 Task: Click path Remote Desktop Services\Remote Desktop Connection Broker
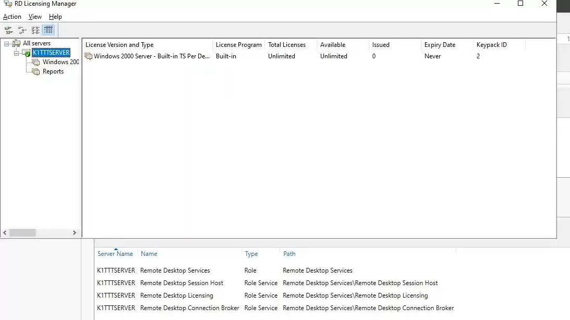[x=368, y=308]
